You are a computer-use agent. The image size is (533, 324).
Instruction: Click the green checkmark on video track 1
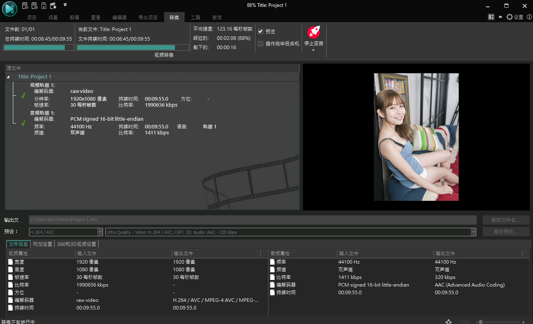pyautogui.click(x=23, y=95)
